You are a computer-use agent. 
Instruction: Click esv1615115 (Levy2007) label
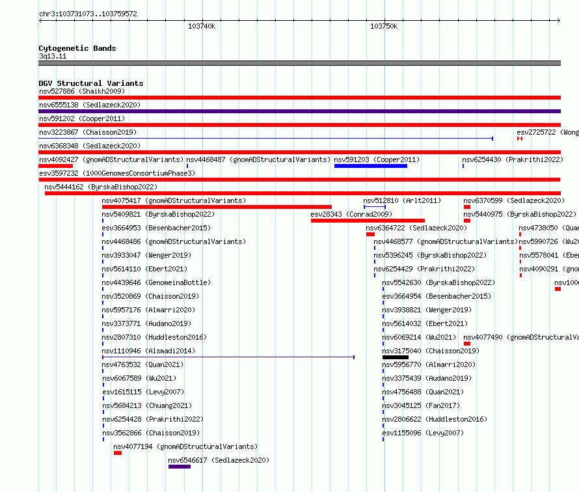pos(143,392)
